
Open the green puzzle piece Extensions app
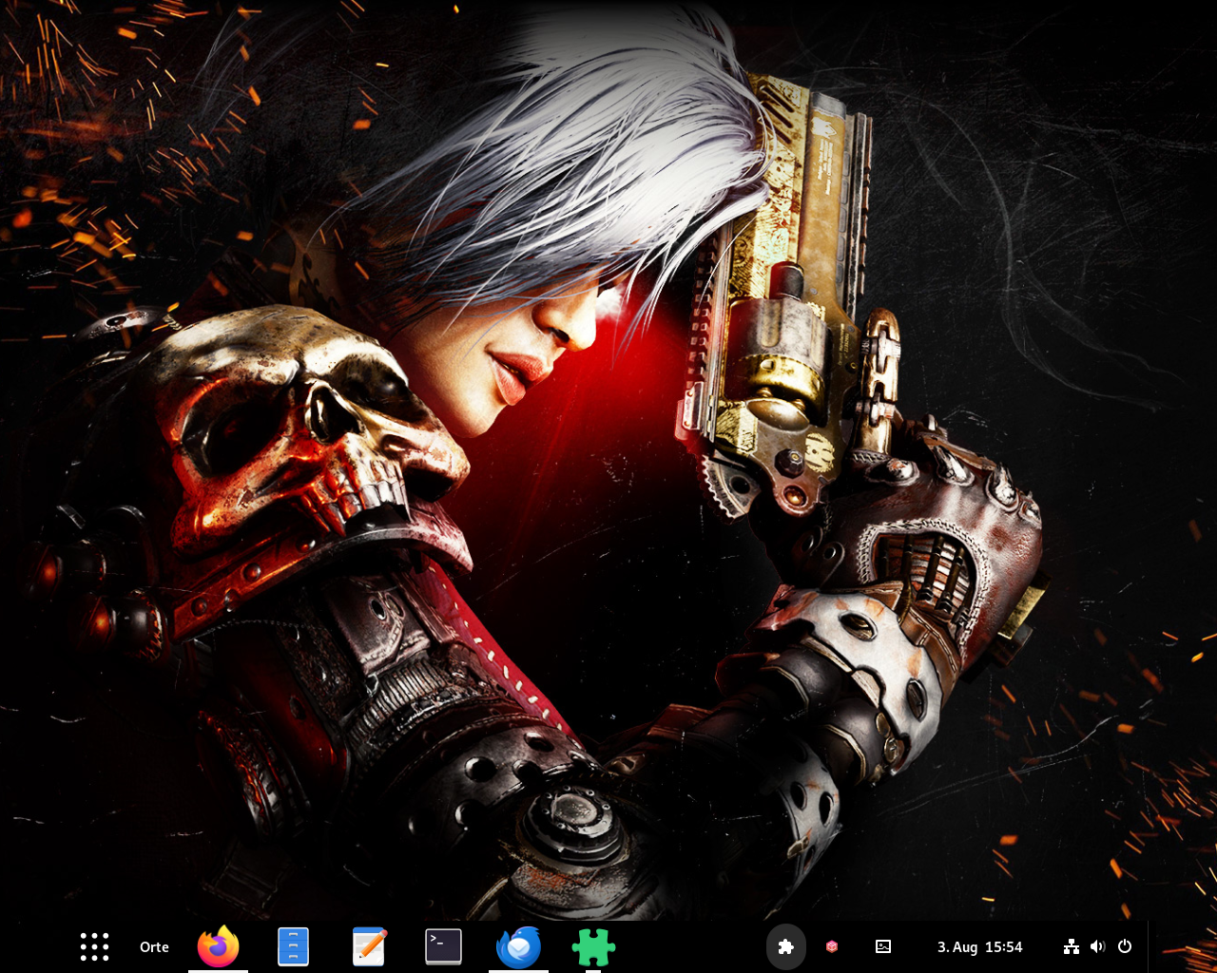[593, 946]
